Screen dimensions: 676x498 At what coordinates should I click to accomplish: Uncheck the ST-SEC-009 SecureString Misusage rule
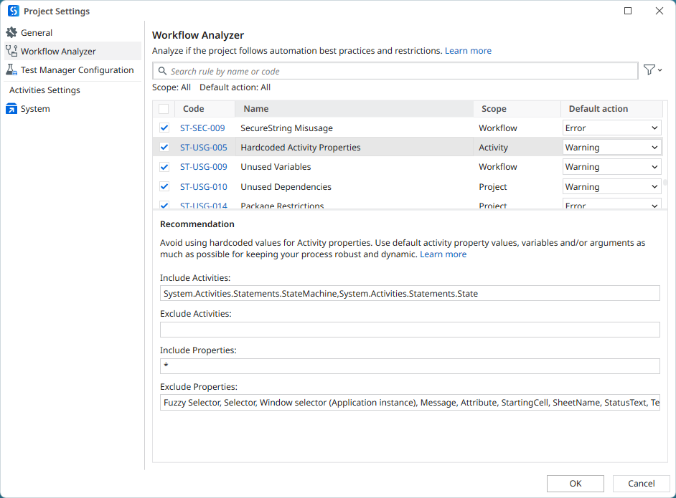tap(164, 128)
